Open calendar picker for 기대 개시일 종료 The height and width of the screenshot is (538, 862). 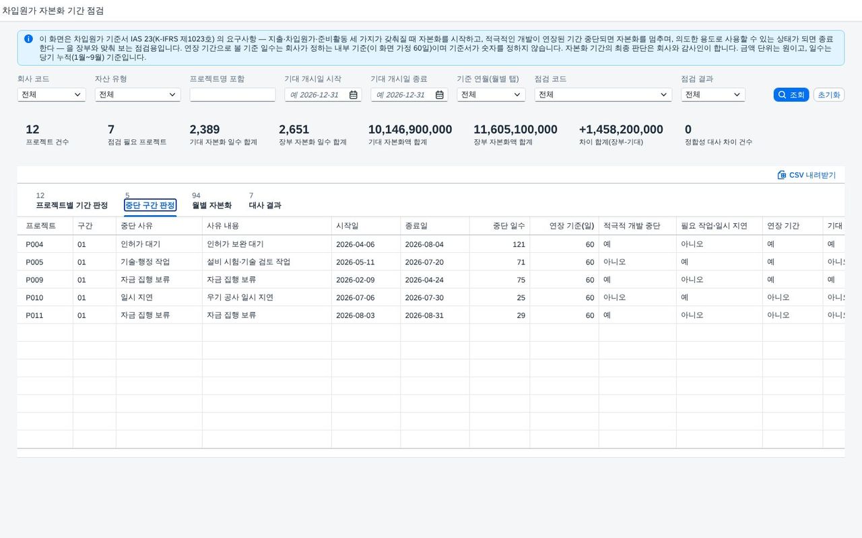coord(440,95)
